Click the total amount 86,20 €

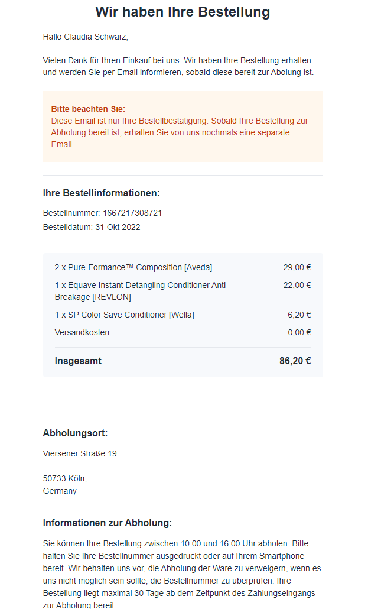[295, 361]
